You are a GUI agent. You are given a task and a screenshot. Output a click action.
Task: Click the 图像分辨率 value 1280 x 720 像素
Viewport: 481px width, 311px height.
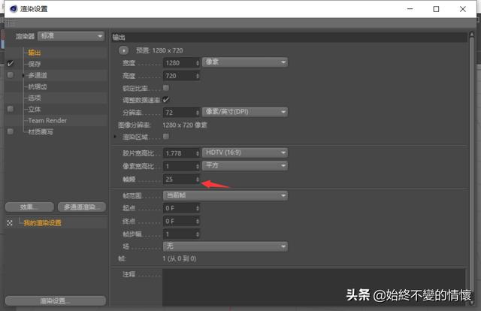click(185, 125)
